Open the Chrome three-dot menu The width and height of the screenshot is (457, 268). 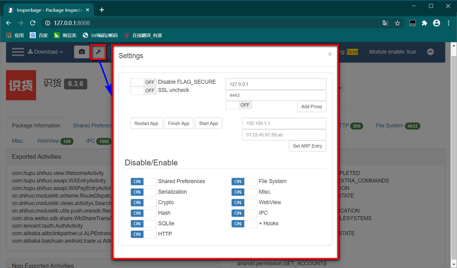(448, 23)
